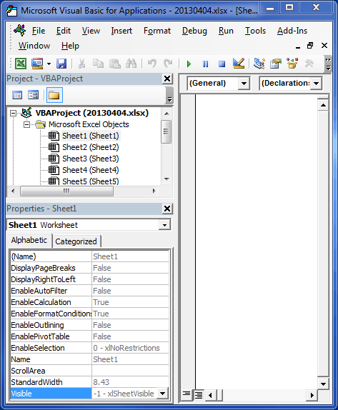Select Sheet2 (Sheet2) in project tree
338x410 pixels.
tap(91, 147)
